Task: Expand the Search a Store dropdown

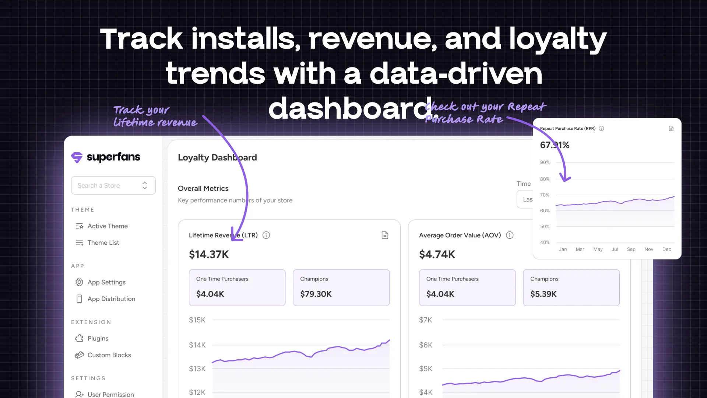Action: click(107, 185)
